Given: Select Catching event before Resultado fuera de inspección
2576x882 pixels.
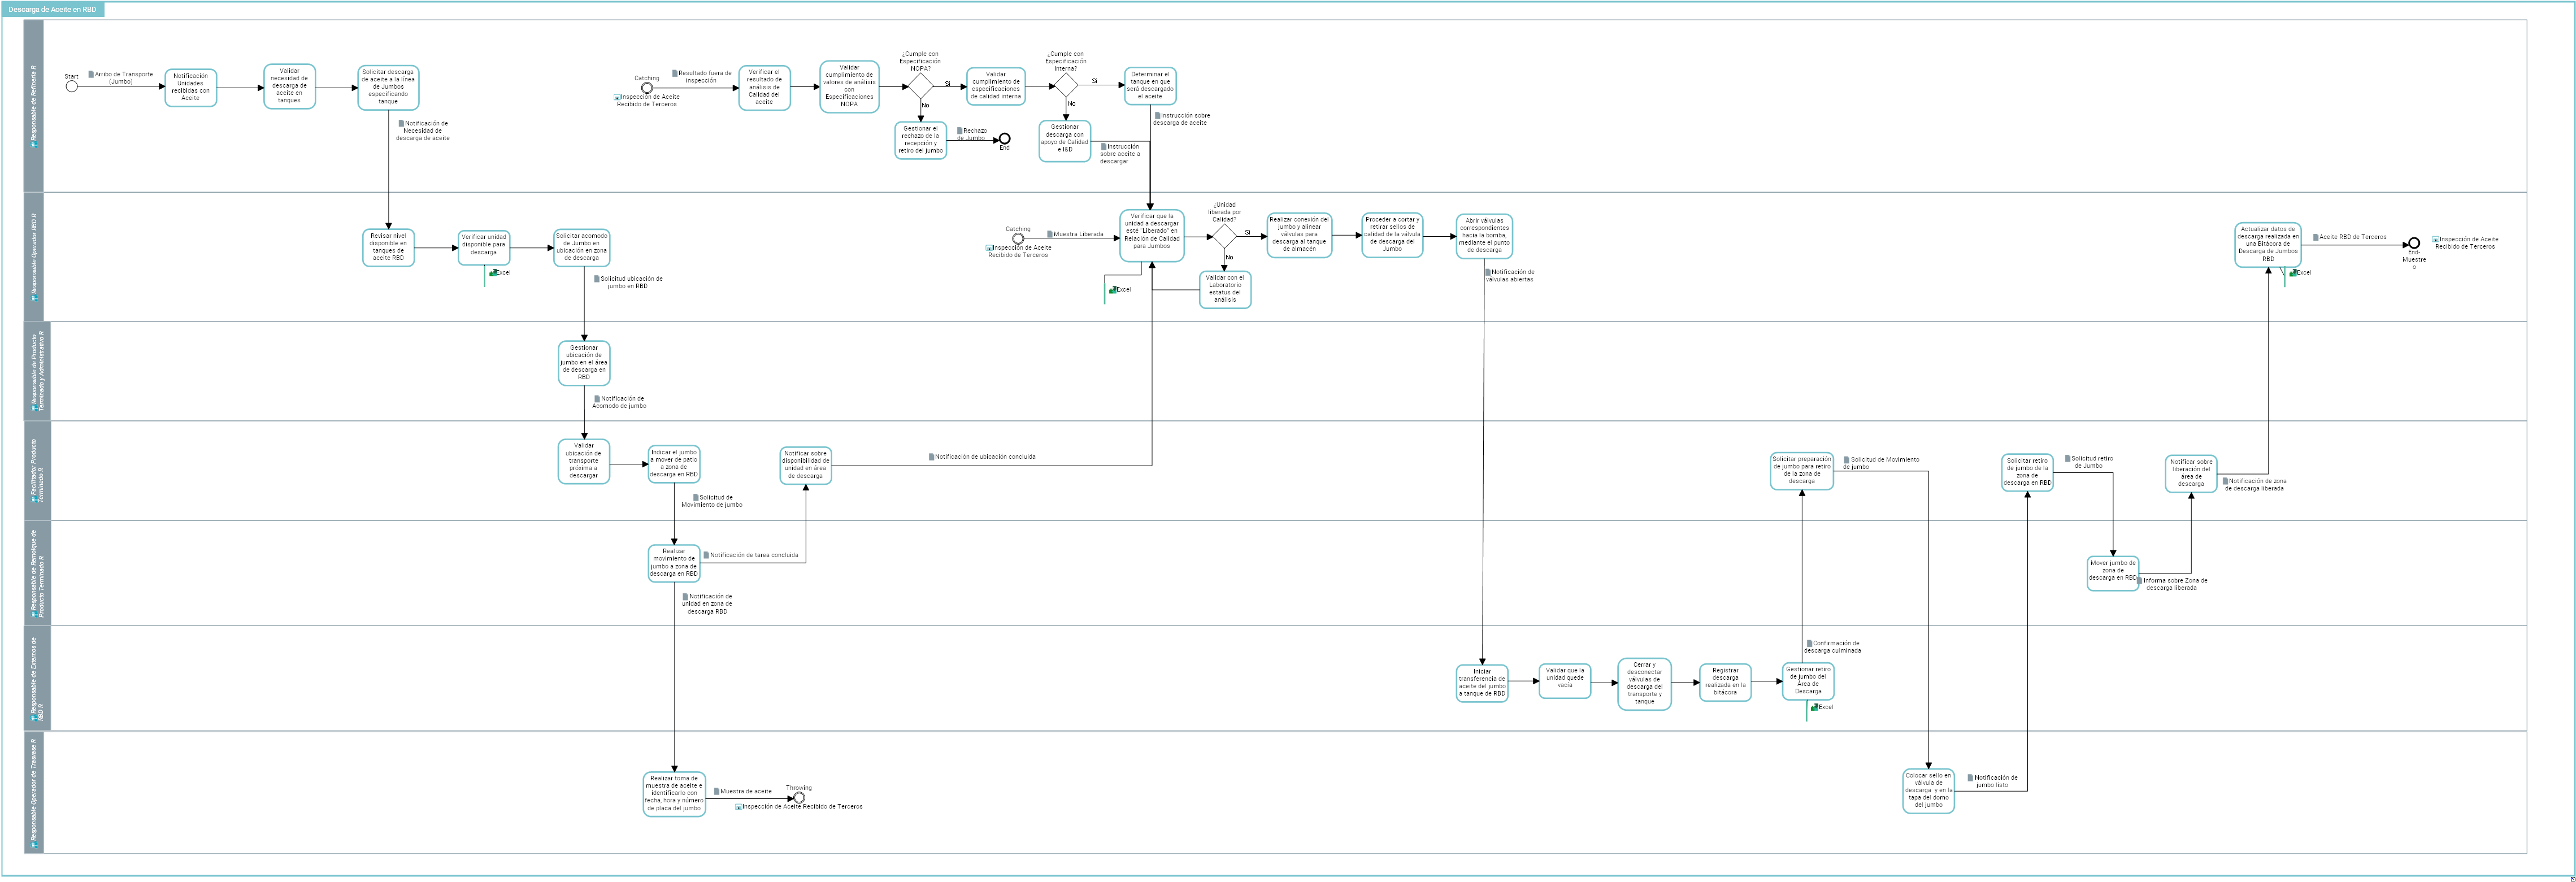Looking at the screenshot, I should (646, 88).
